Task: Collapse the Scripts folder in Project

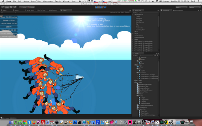Action: (x=134, y=82)
